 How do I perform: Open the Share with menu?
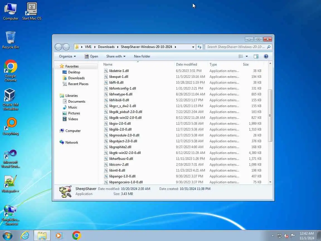click(116, 56)
